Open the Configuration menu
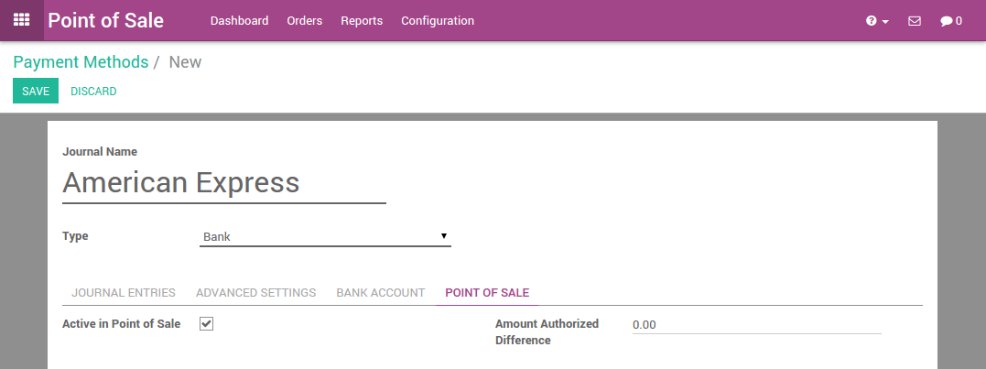Screen dimensions: 986x369 pyautogui.click(x=438, y=21)
